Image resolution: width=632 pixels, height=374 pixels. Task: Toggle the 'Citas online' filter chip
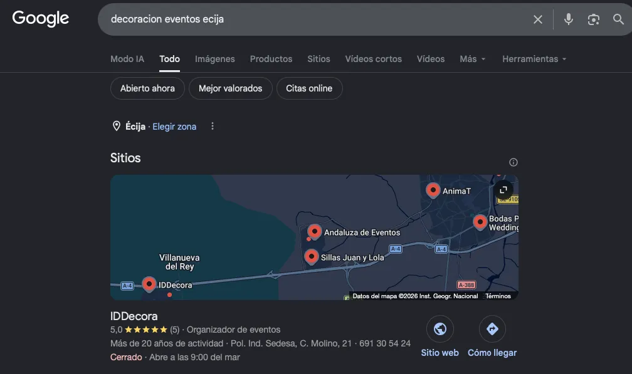point(309,88)
